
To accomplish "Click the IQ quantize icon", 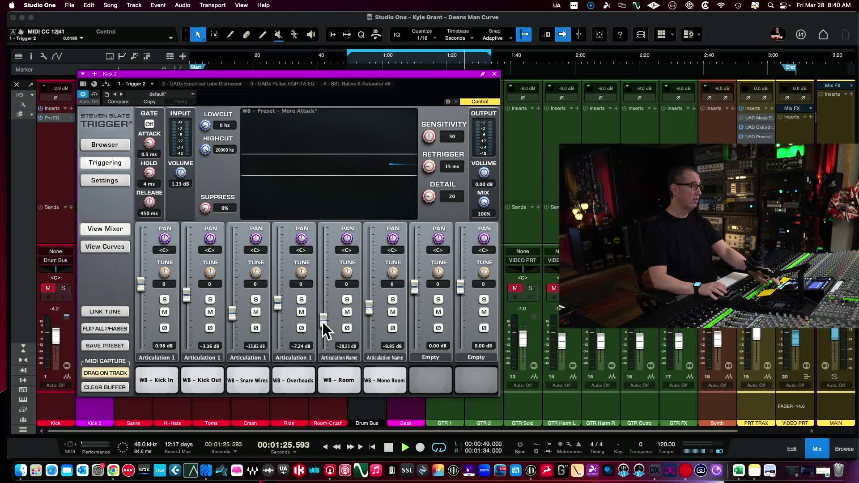I will pos(397,34).
